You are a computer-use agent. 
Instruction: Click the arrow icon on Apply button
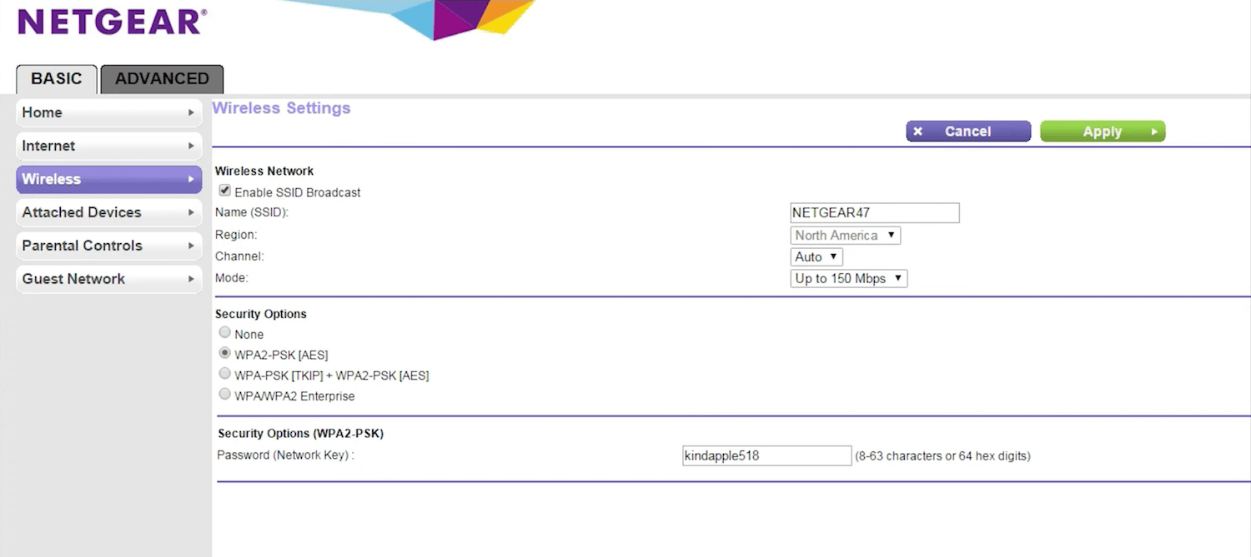coord(1154,132)
